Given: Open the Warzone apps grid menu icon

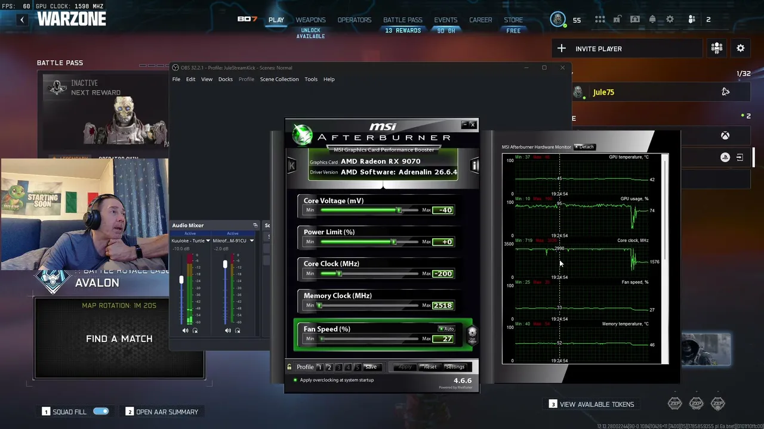Looking at the screenshot, I should [x=600, y=20].
